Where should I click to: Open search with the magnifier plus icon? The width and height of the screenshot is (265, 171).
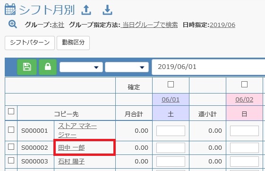[13, 25]
